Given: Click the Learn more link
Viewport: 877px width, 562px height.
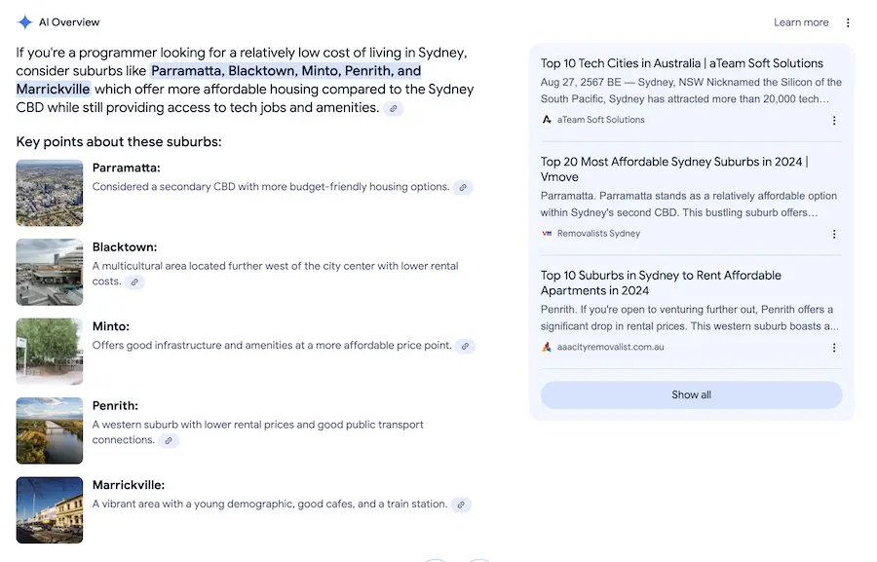Looking at the screenshot, I should tap(800, 21).
